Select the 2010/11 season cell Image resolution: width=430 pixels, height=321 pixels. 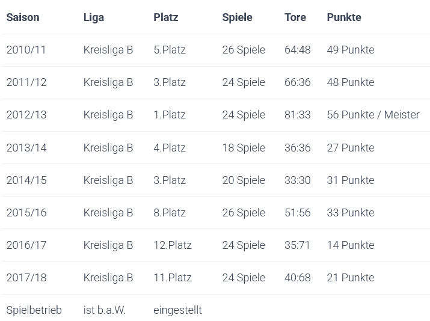click(x=26, y=50)
